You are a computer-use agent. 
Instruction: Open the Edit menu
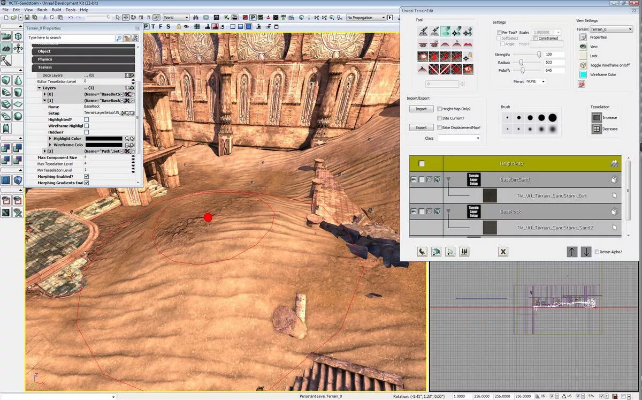pos(17,10)
